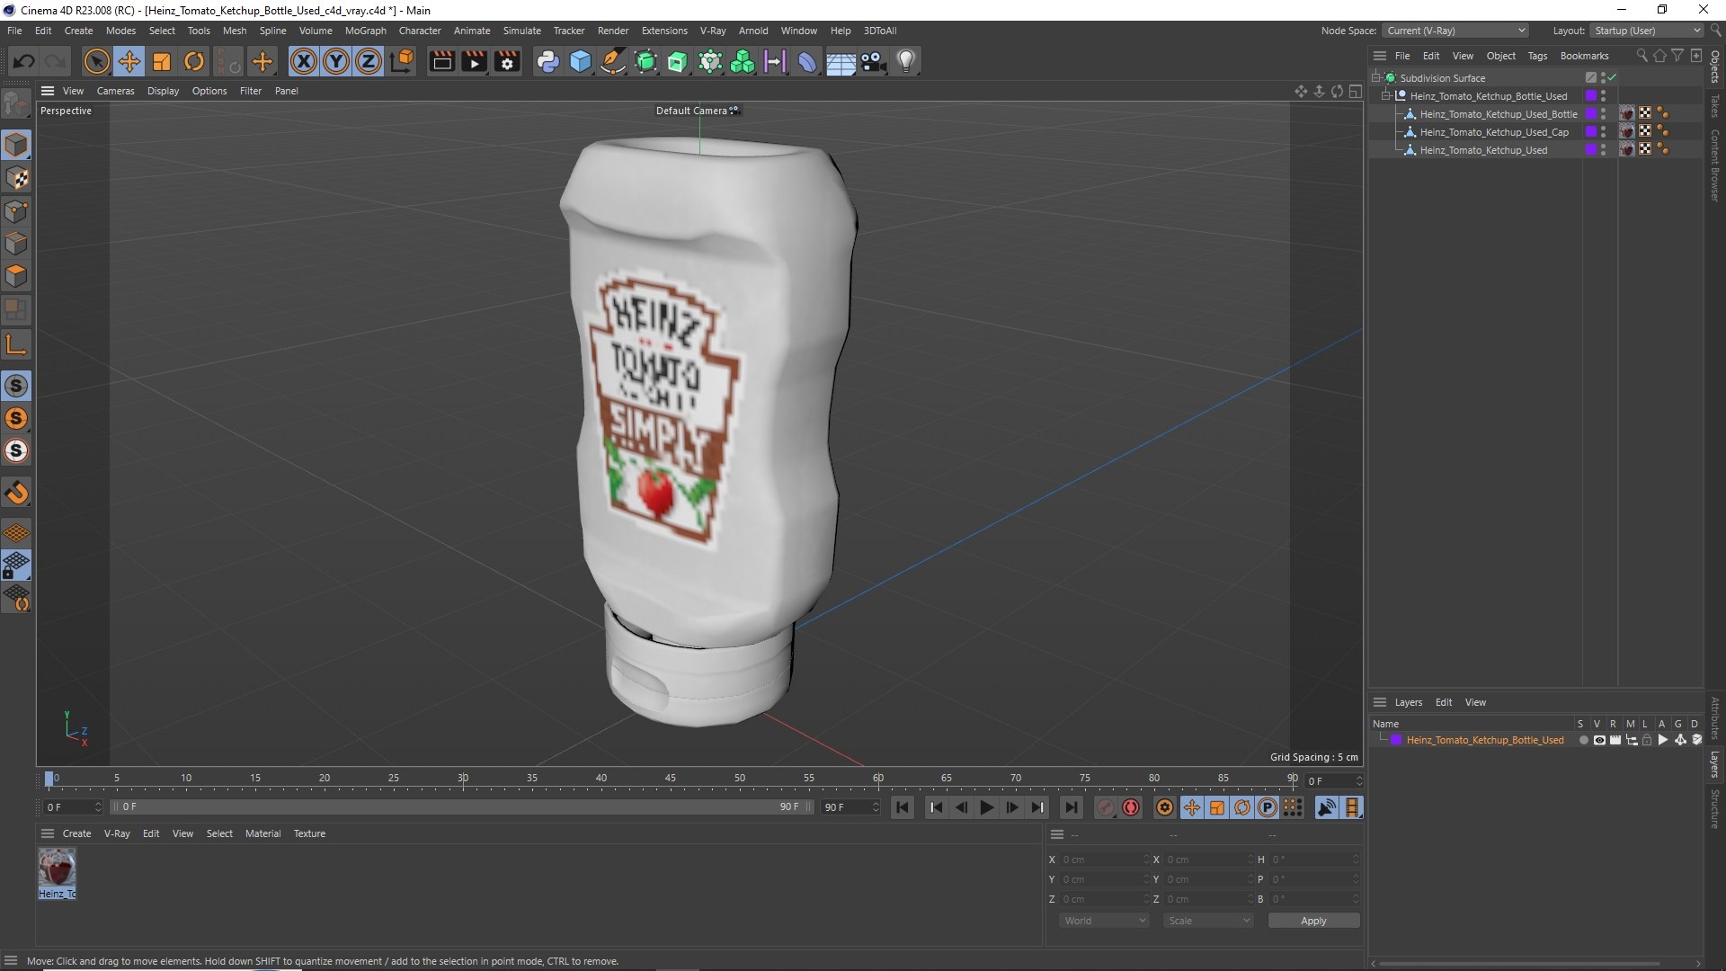Open the material manager Texture menu

pyautogui.click(x=309, y=833)
